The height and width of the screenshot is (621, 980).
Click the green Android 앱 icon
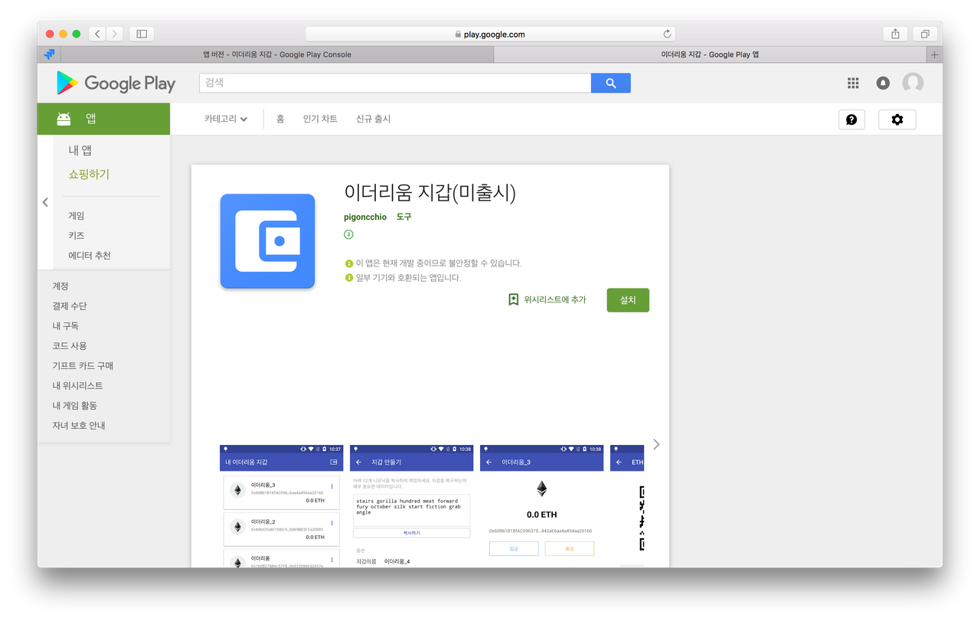[64, 119]
